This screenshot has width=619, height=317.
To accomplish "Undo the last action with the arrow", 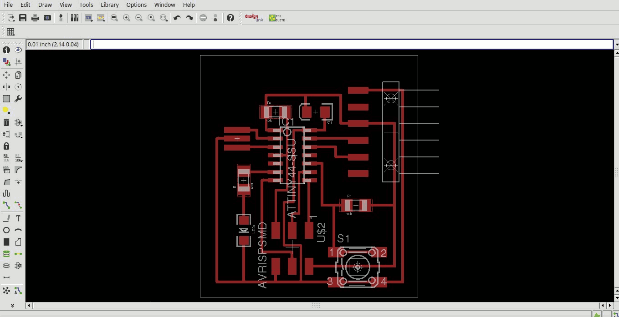I will [177, 18].
